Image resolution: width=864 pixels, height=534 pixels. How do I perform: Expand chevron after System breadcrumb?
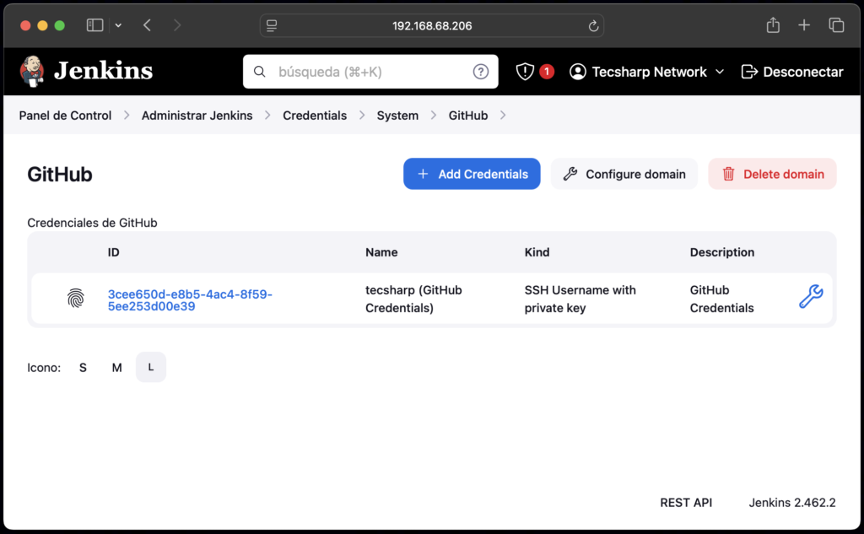(x=434, y=116)
